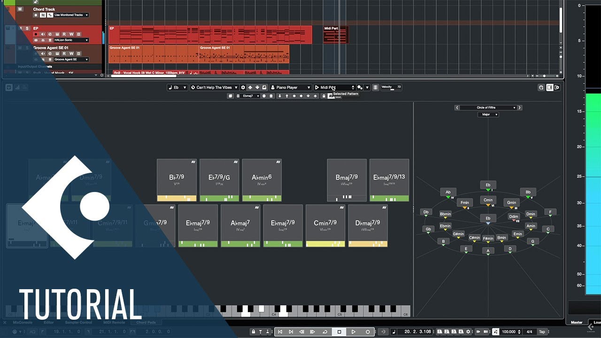601x338 pixels.
Task: Open the Piano Player dropdown
Action: click(291, 87)
